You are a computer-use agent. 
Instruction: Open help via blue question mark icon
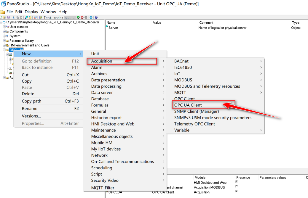pyautogui.click(x=96, y=17)
